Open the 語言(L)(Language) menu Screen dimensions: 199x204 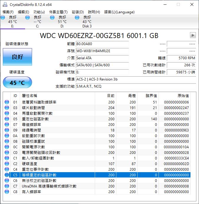pyautogui.click(x=119, y=12)
